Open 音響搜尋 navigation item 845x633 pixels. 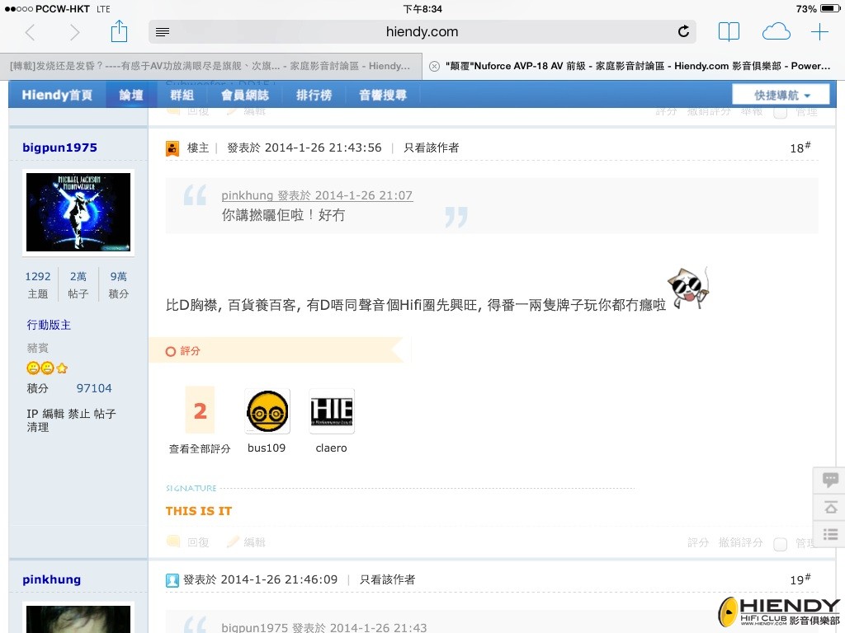(x=383, y=96)
